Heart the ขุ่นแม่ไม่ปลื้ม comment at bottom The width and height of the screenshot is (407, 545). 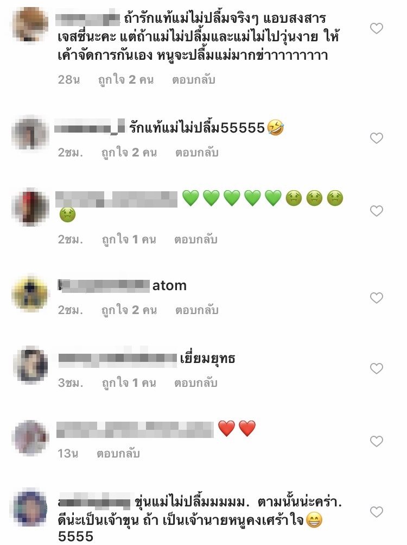tap(377, 512)
